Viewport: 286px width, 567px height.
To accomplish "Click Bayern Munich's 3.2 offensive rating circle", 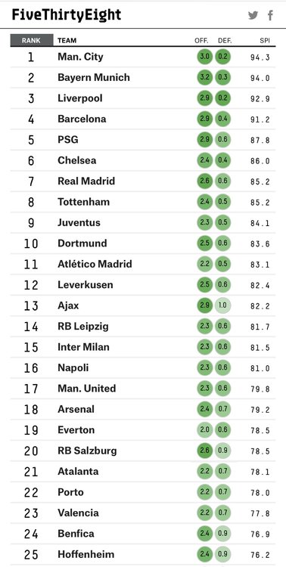I will click(x=205, y=78).
